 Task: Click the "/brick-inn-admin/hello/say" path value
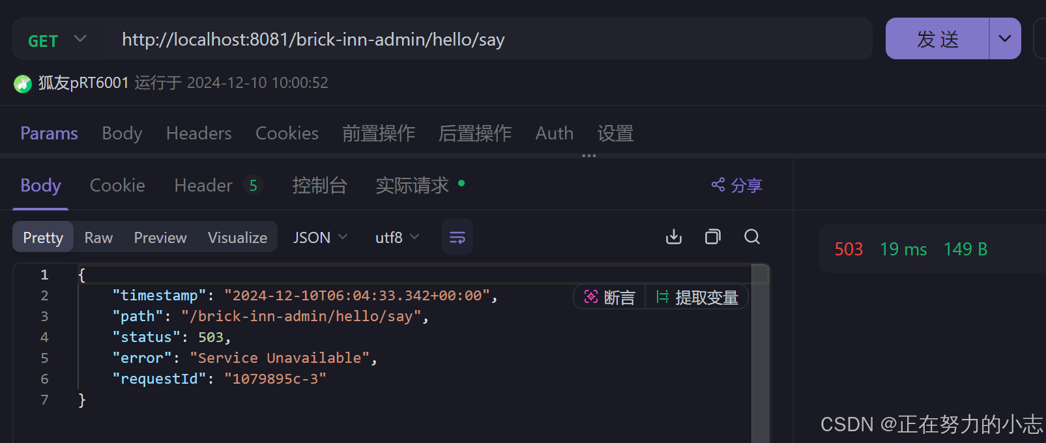tap(301, 316)
